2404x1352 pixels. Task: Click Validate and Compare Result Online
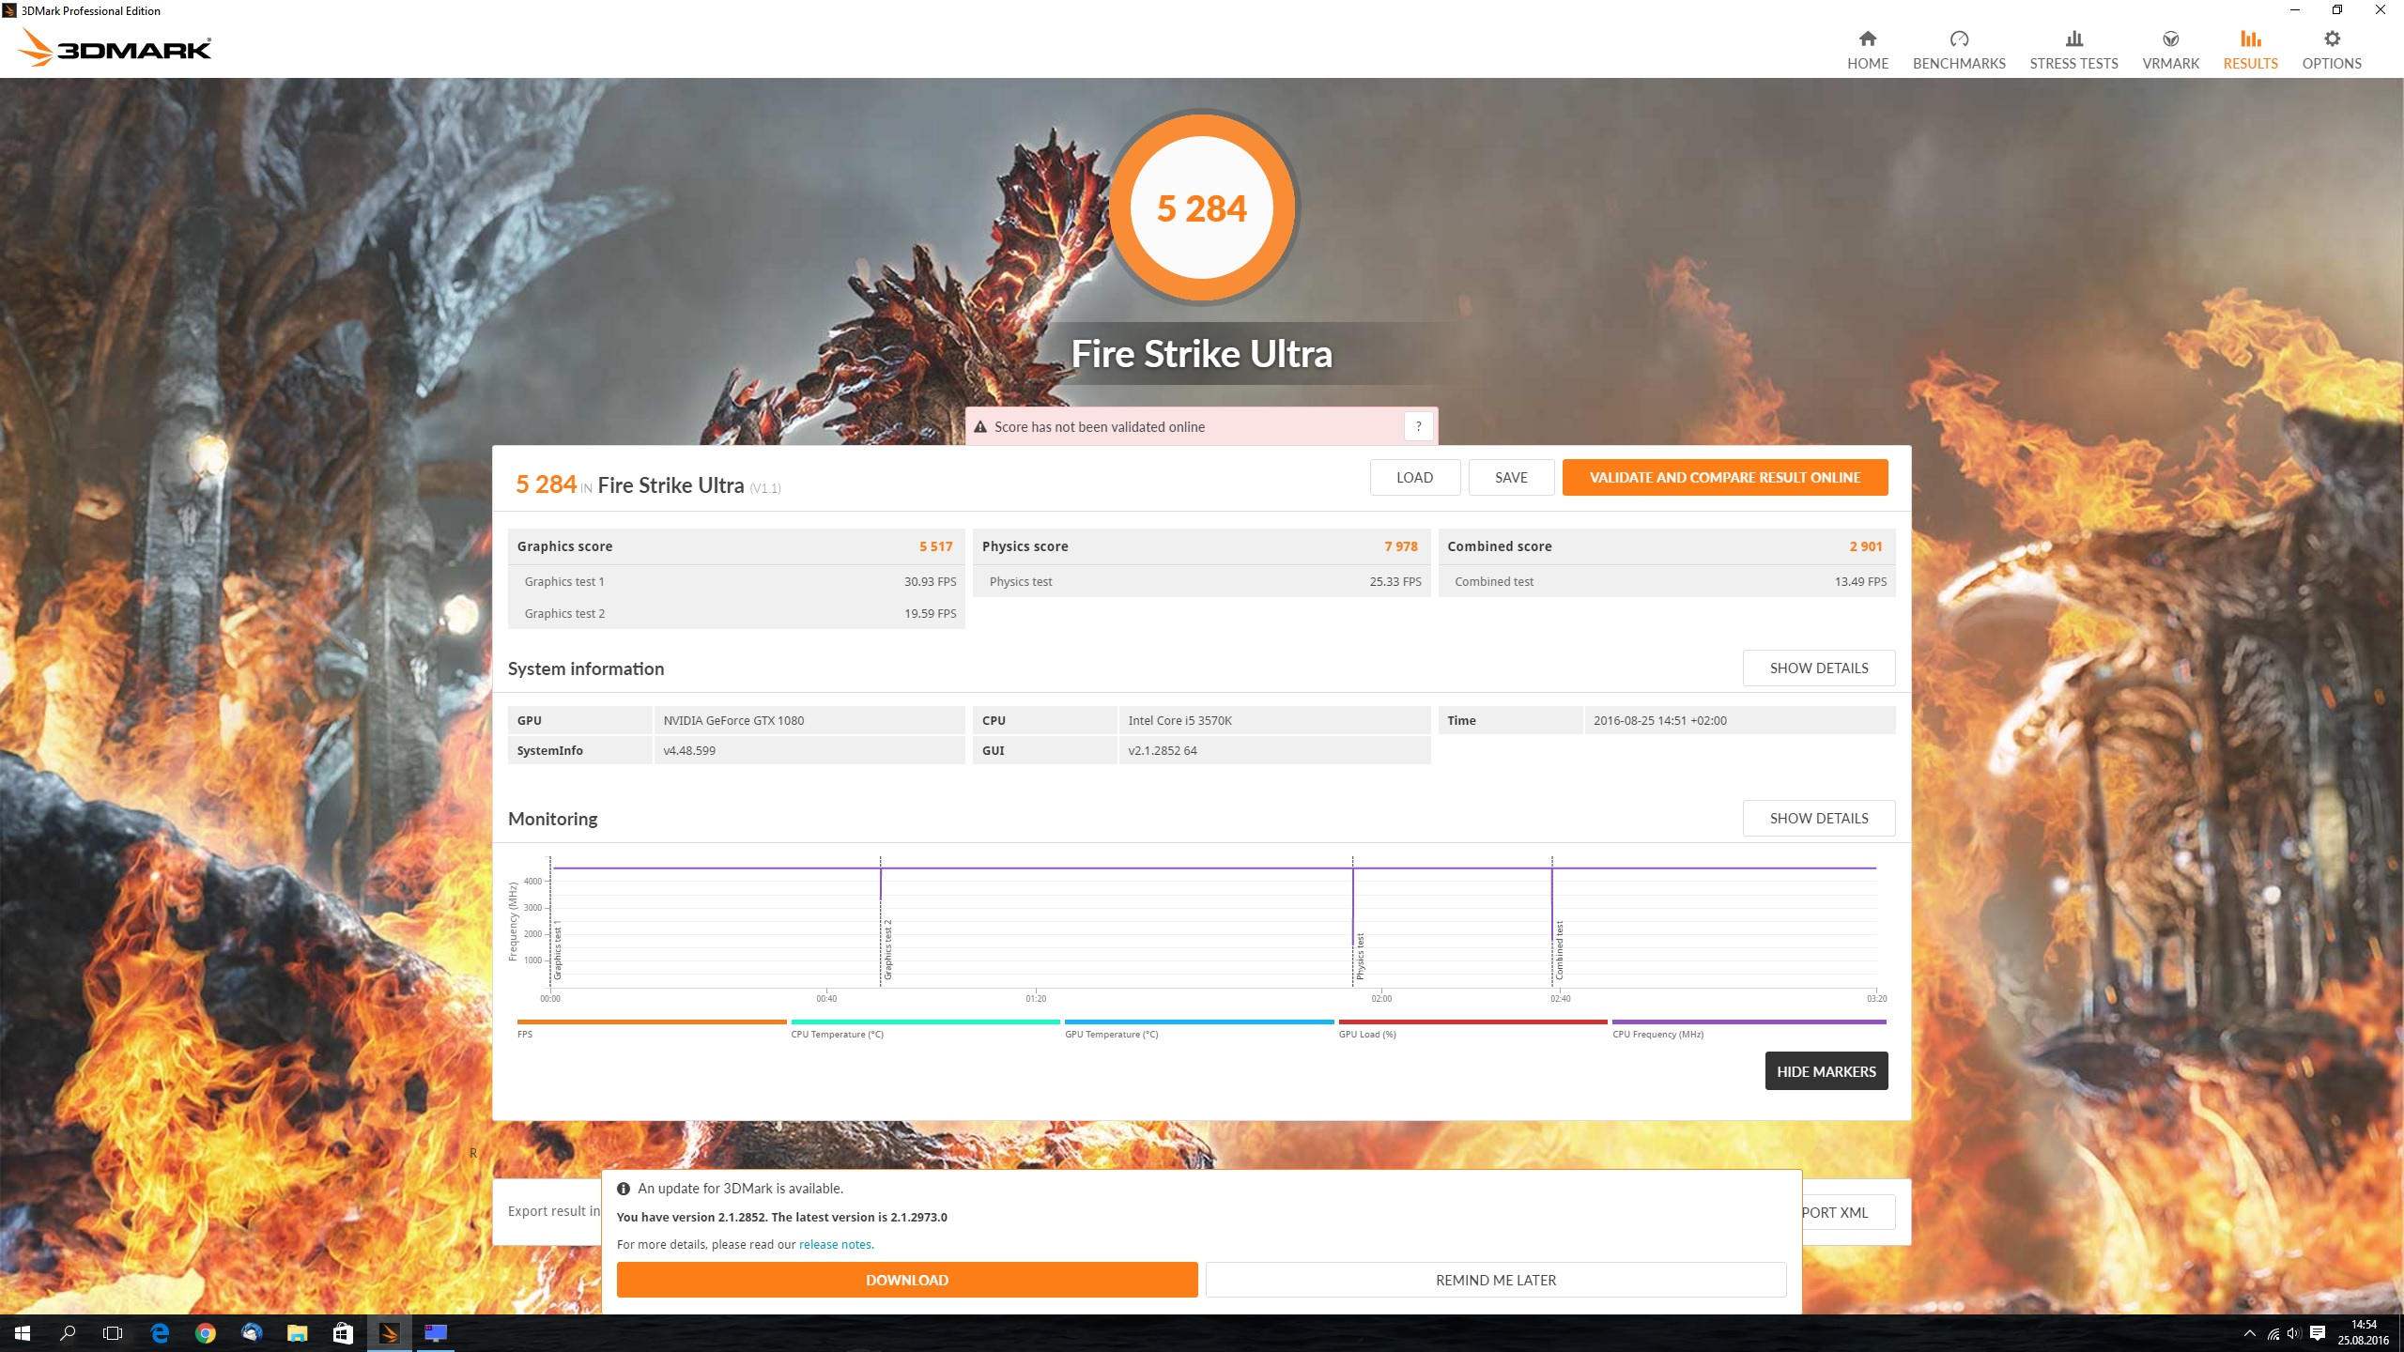click(x=1724, y=477)
